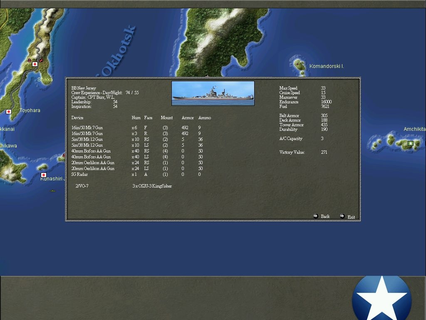Select the LS 5in/38 Mk 12 Gun row
Image resolution: width=426 pixels, height=320 pixels.
[137, 145]
